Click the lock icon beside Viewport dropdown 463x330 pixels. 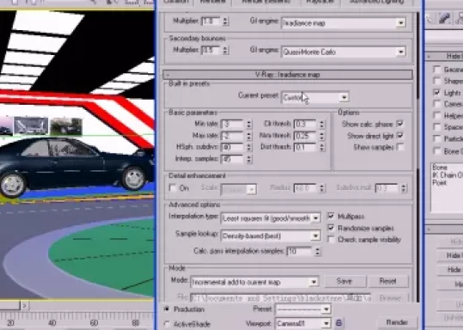pos(339,323)
